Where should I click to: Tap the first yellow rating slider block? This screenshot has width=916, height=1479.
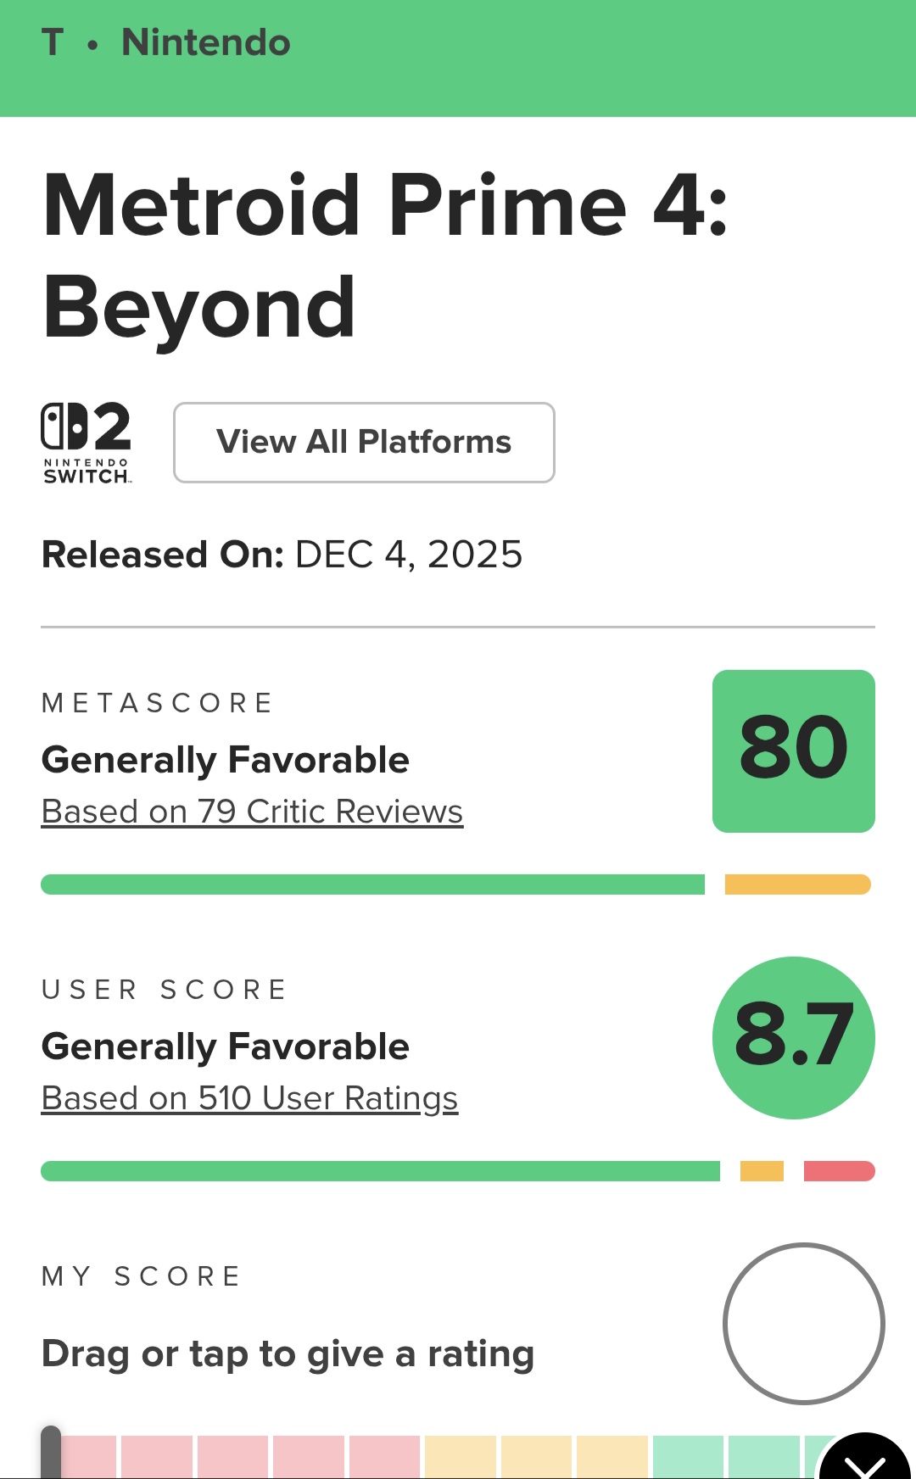coord(461,1457)
